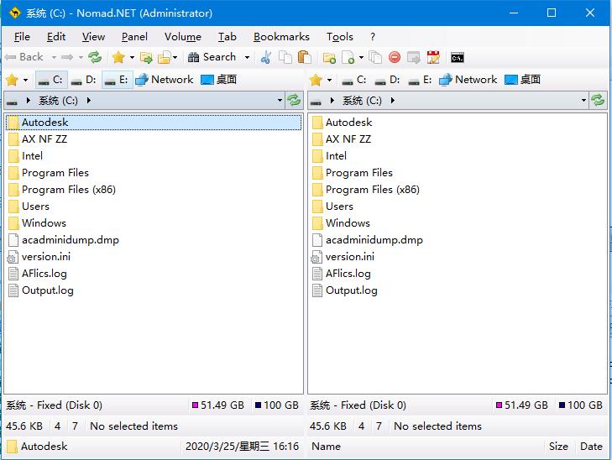Viewport: 612px width, 460px height.
Task: Click the drive icon at the left path bar's start
Action: (x=12, y=101)
